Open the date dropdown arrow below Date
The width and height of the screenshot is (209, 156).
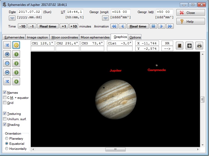coord(12,18)
